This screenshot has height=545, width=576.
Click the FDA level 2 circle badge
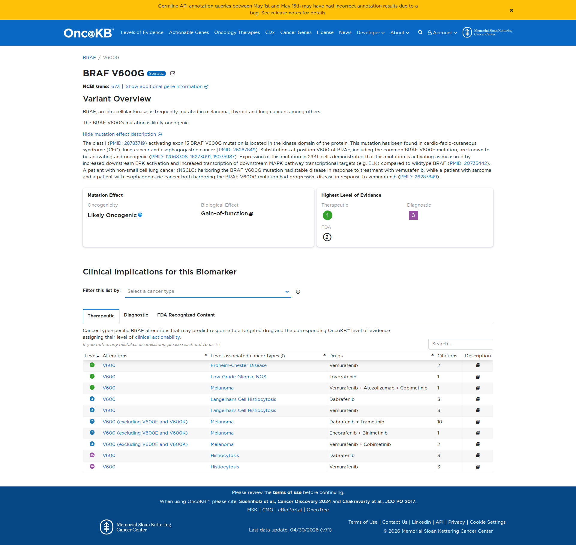(x=327, y=237)
